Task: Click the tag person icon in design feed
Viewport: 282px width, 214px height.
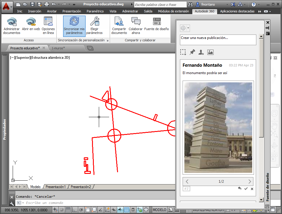Action: click(201, 52)
